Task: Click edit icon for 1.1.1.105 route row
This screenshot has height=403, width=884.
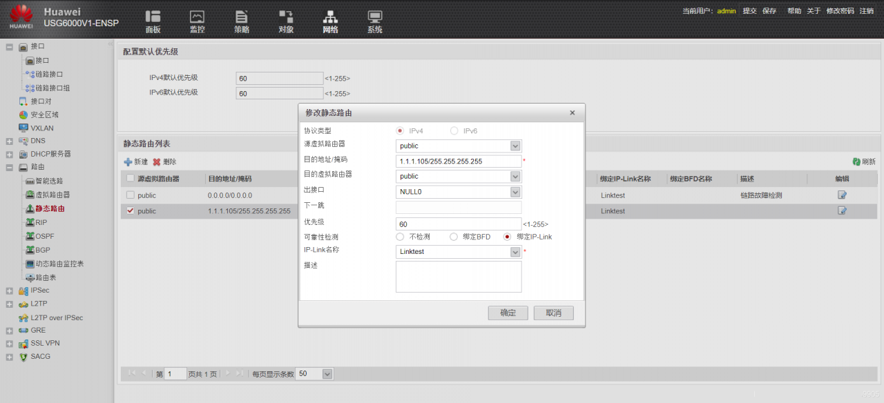Action: pos(842,210)
